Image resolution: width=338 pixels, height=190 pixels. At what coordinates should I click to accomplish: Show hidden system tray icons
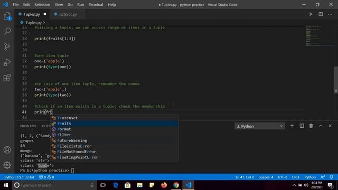[294, 185]
